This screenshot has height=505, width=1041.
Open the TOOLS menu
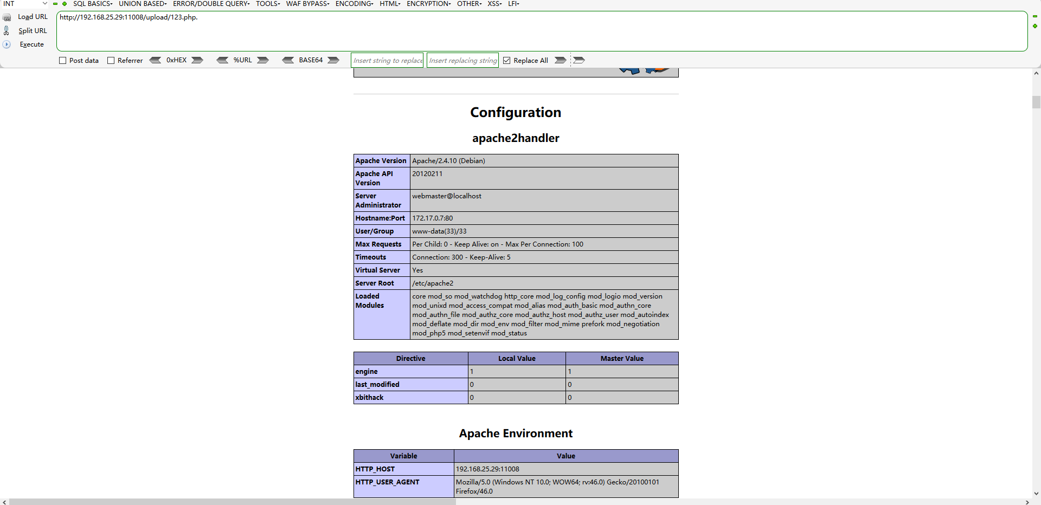tap(268, 4)
